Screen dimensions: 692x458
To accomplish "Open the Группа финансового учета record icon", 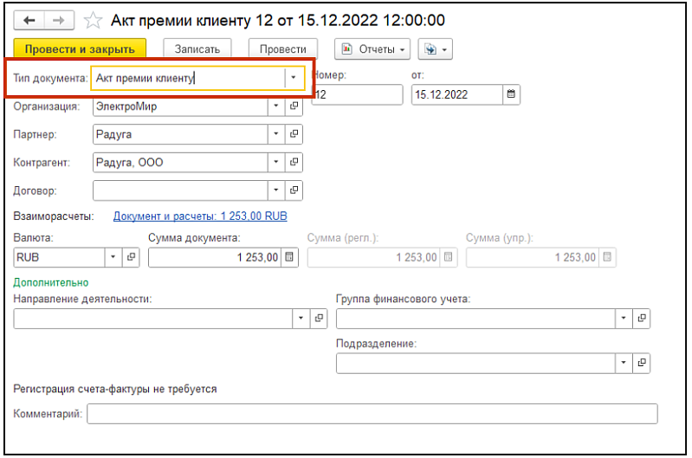I will [641, 319].
